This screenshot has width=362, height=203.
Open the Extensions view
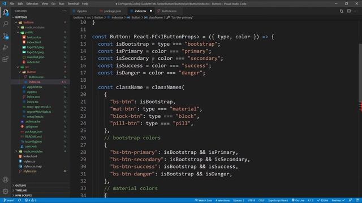(x=5, y=59)
